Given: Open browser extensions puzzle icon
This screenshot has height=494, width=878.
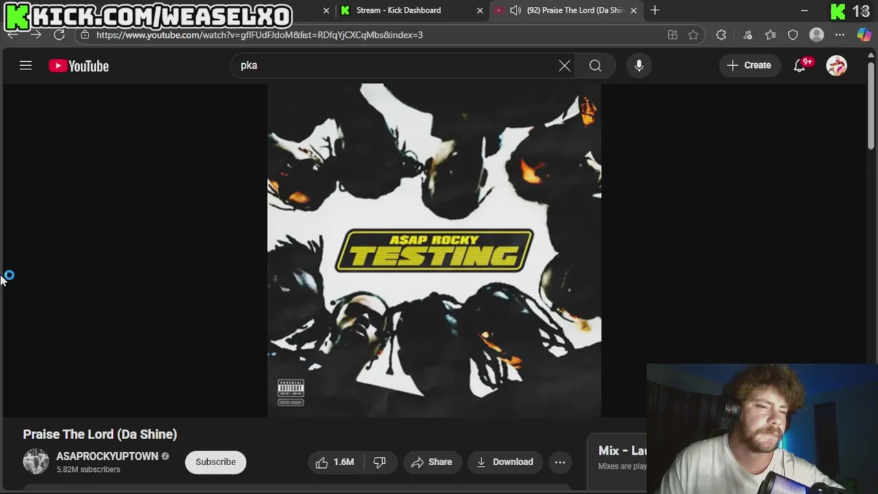Looking at the screenshot, I should (721, 35).
